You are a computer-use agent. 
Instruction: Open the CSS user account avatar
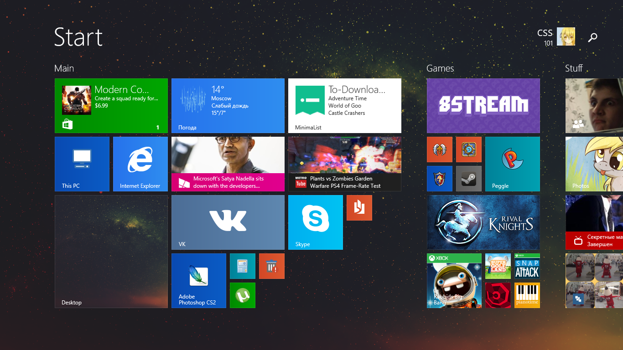pos(566,36)
